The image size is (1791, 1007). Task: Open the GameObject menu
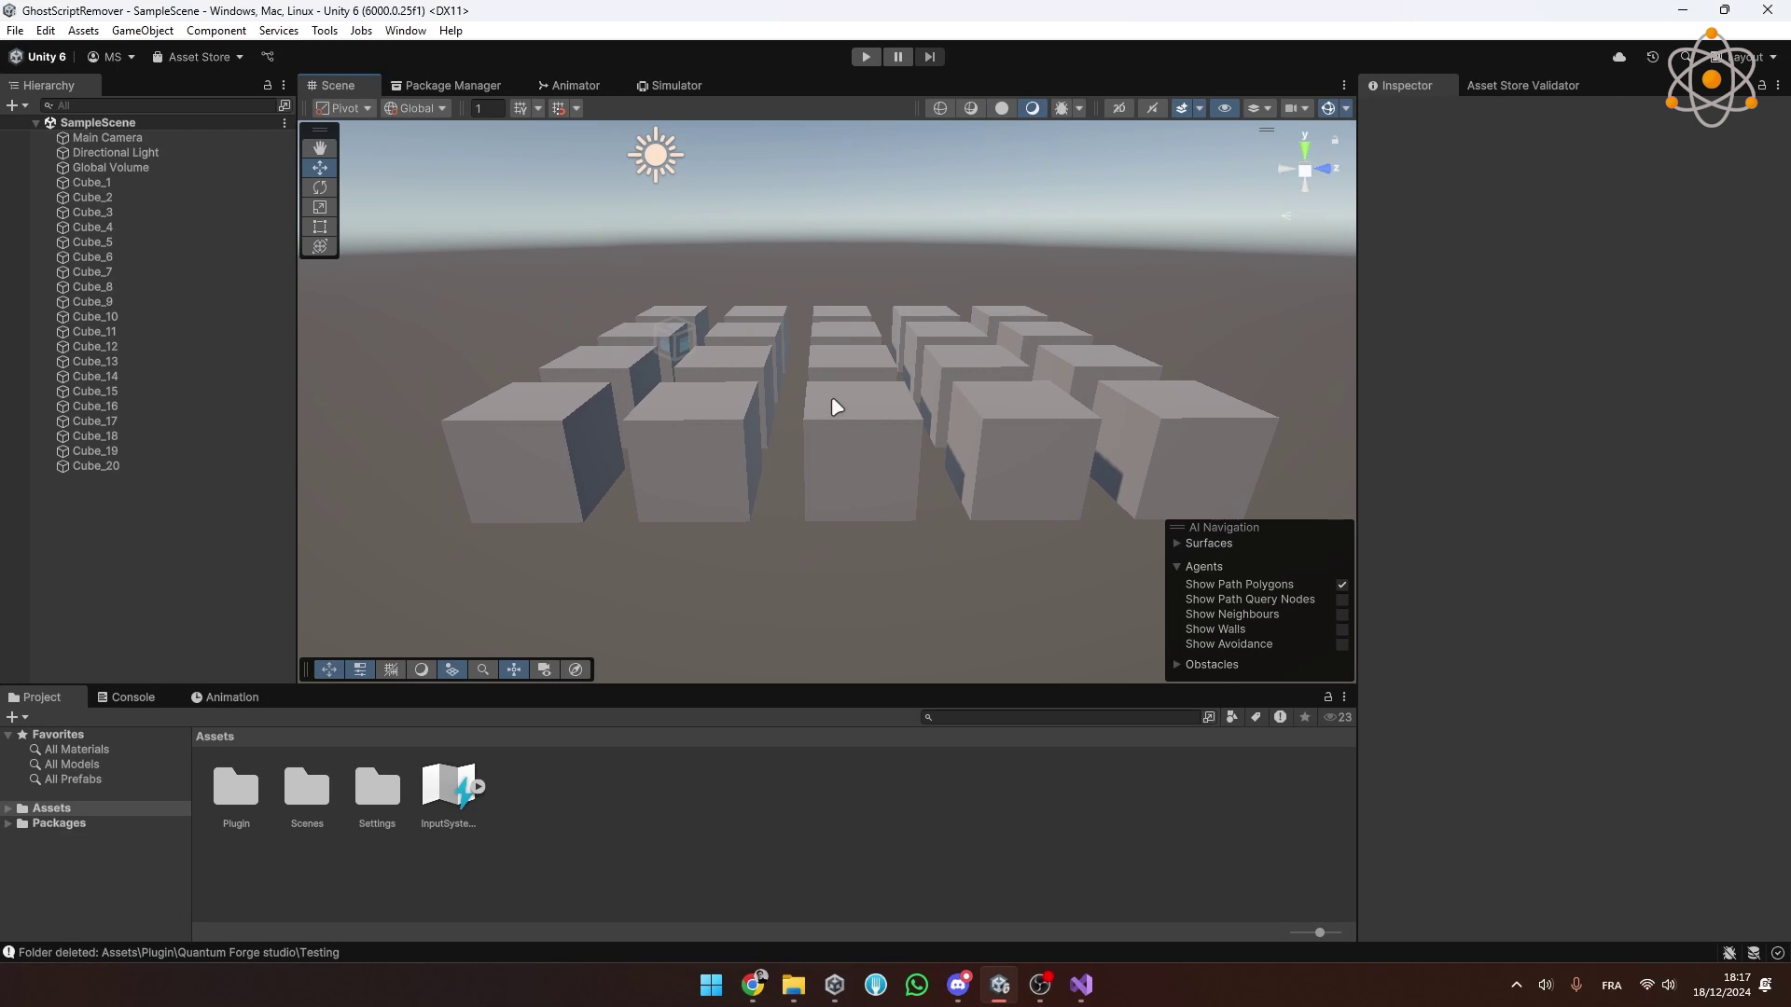[143, 31]
